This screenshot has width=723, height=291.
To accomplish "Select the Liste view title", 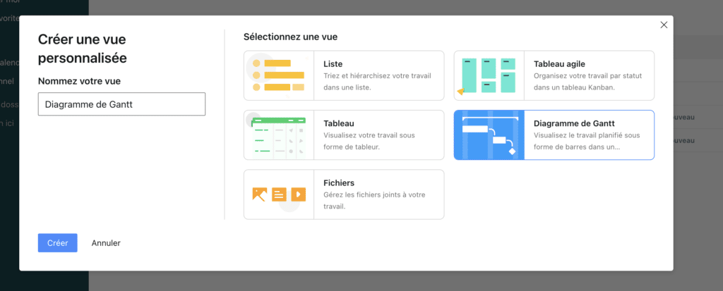I will click(x=333, y=64).
